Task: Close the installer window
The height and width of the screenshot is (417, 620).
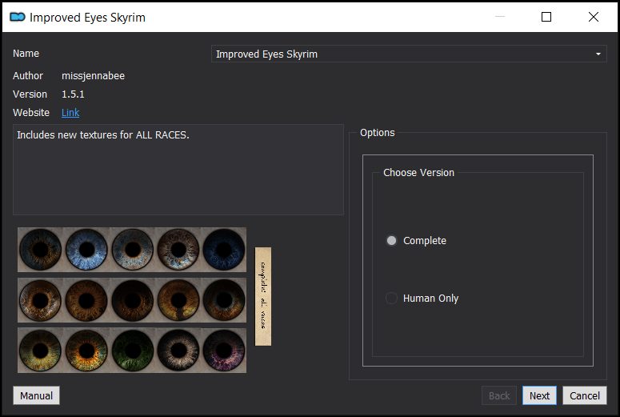Action: [593, 17]
